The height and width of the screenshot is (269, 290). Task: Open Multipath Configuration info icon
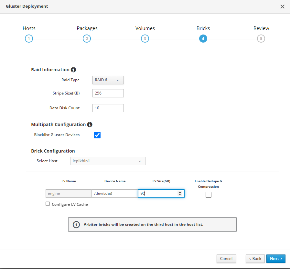90,125
